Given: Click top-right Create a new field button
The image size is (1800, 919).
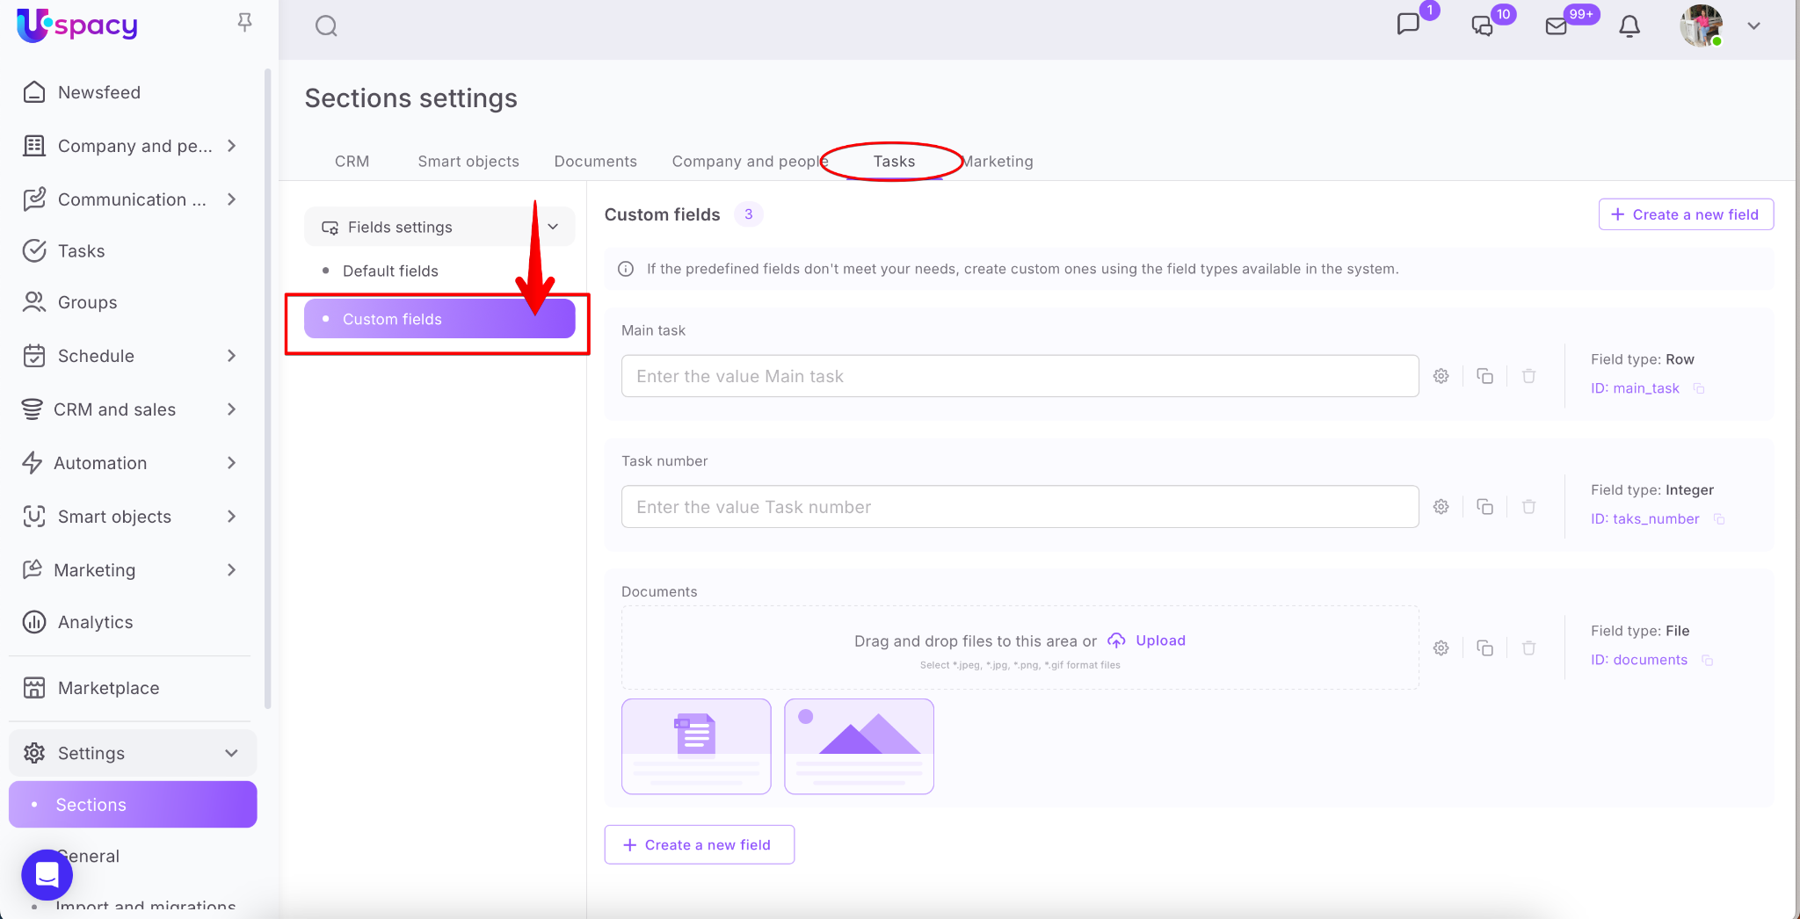Looking at the screenshot, I should point(1685,214).
